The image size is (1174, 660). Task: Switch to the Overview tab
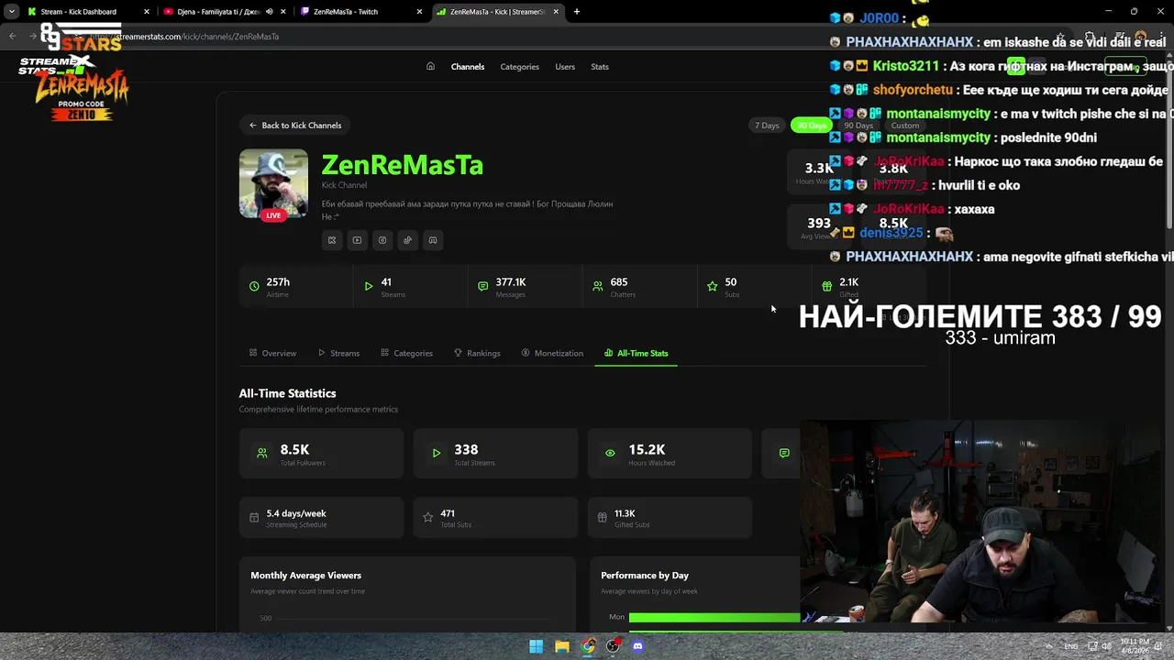(272, 353)
